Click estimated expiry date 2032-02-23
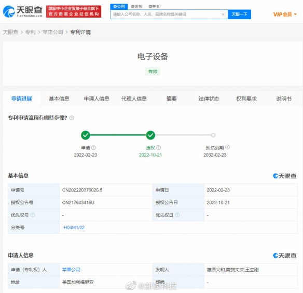 pos(215,155)
